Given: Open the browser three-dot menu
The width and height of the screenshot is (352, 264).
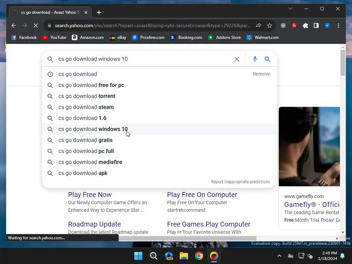Looking at the screenshot, I should point(338,25).
